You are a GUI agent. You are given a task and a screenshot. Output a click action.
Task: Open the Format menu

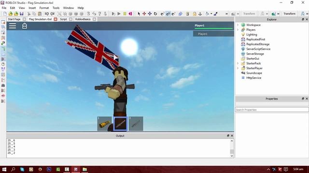coord(44,8)
